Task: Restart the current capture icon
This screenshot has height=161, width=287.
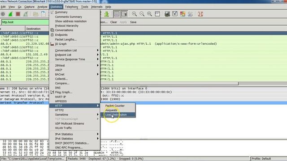Action: click(x=26, y=14)
